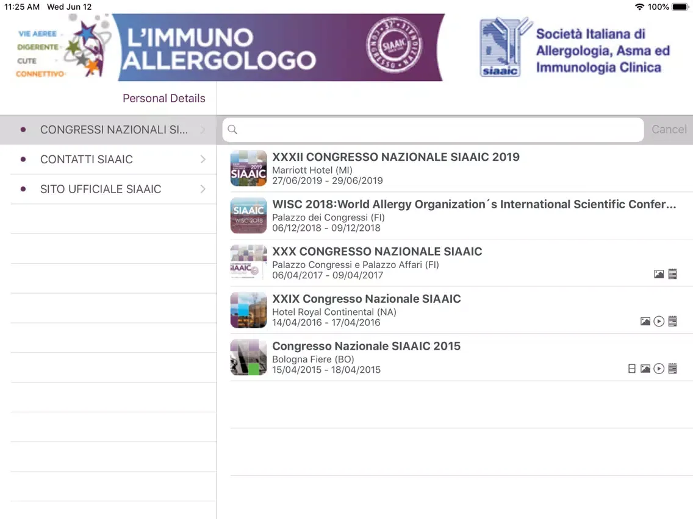Viewport: 693px width, 519px height.
Task: Click date range 15/04/2015 - 18/04/2015
Action: 326,369
